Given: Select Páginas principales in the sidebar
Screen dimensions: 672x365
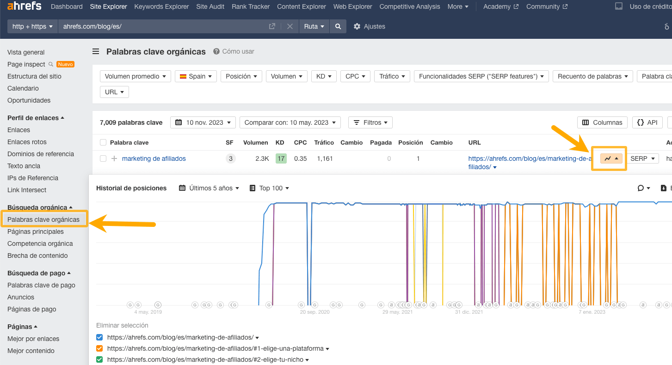Looking at the screenshot, I should pos(35,231).
